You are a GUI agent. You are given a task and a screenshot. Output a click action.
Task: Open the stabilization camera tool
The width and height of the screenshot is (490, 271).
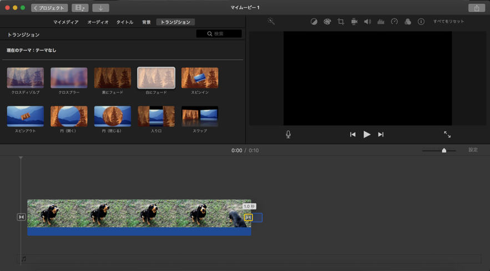[354, 22]
